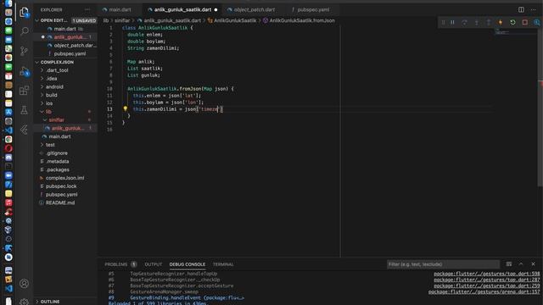Screen dimensions: 543x305
Task: Open DevTools widget inspector icon
Action: (x=537, y=23)
